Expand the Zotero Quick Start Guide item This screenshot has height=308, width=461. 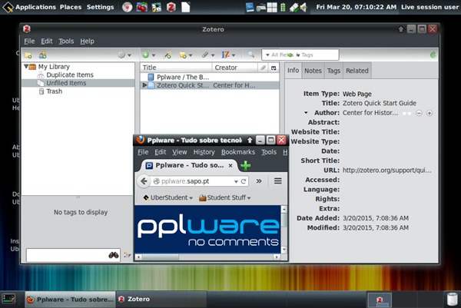tap(144, 85)
